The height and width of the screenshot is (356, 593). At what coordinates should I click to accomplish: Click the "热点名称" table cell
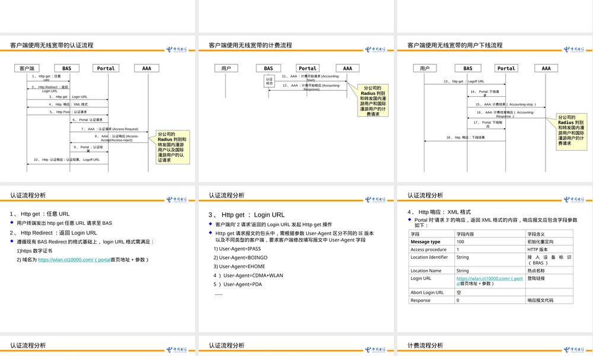549,271
